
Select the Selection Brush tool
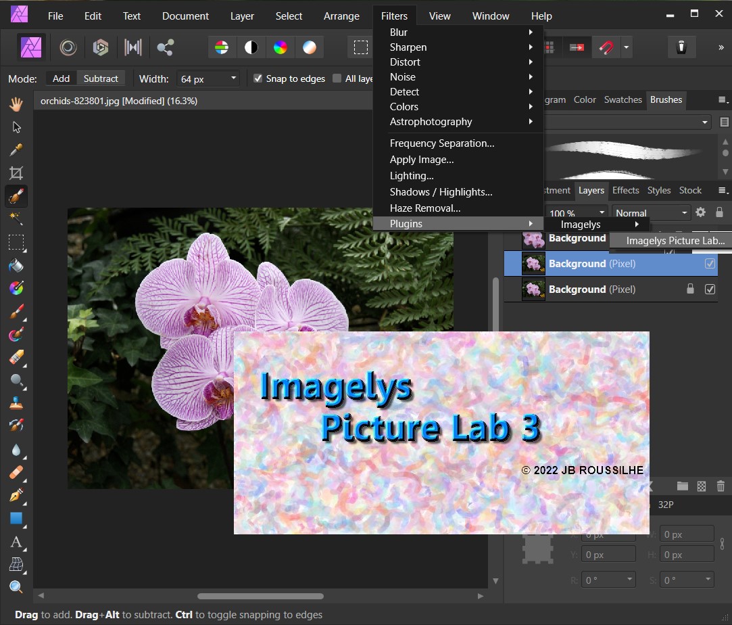click(x=16, y=196)
